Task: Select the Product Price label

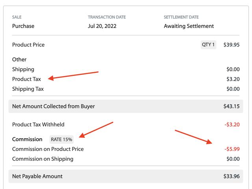Action: tap(28, 44)
